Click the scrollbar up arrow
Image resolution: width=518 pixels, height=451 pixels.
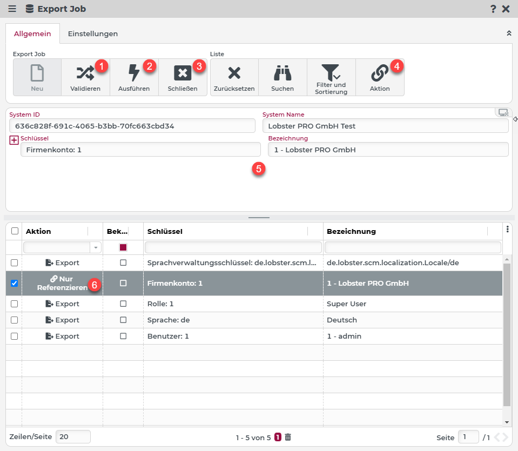pyautogui.click(x=507, y=260)
